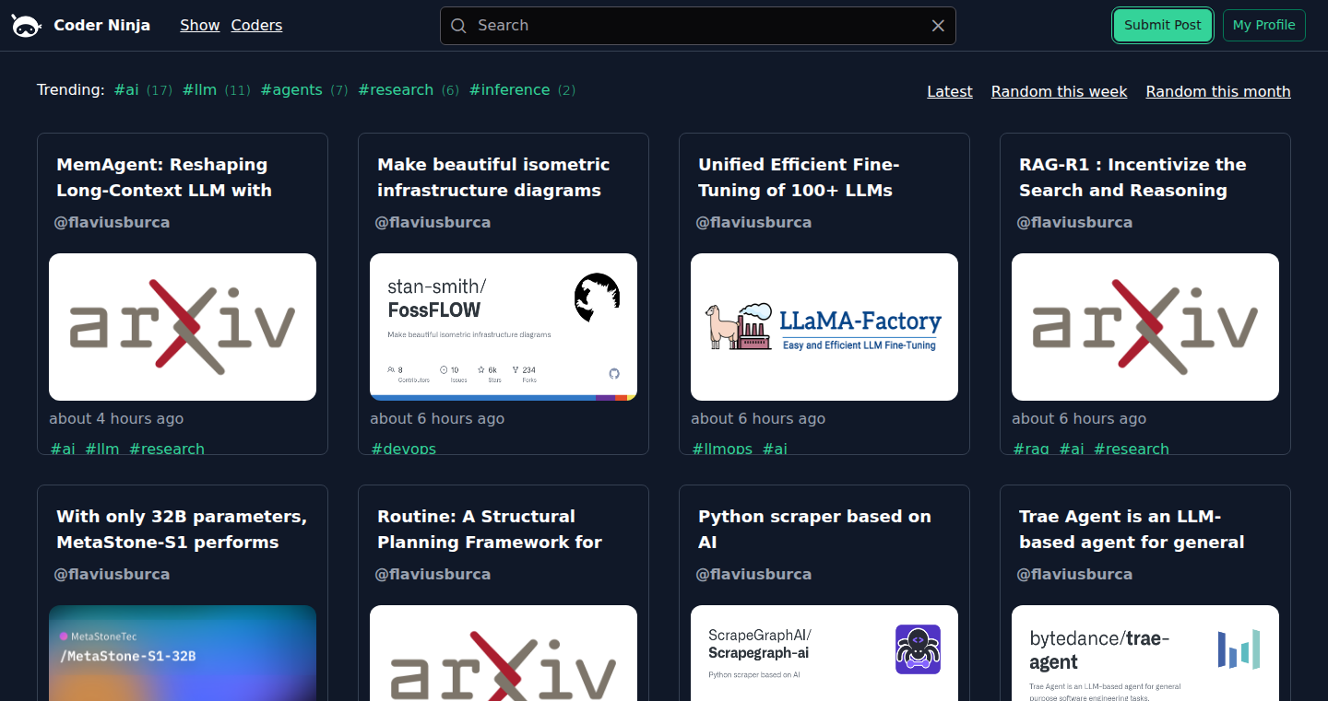Go to the Coders nav link
Screen dimensions: 1328x701
tap(256, 26)
